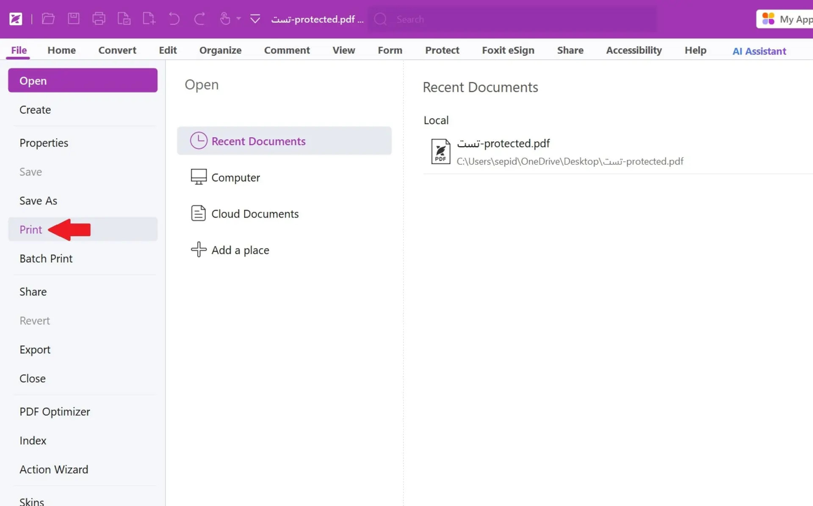Screen dimensions: 813x506
Task: Open the recent file تست-protected.pdf
Action: coord(503,144)
